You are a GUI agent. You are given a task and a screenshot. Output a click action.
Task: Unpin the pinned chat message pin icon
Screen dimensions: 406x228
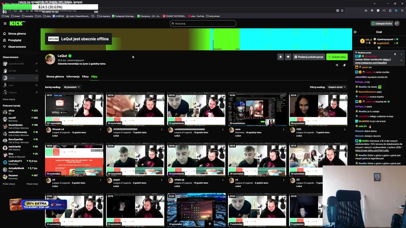[x=395, y=54]
